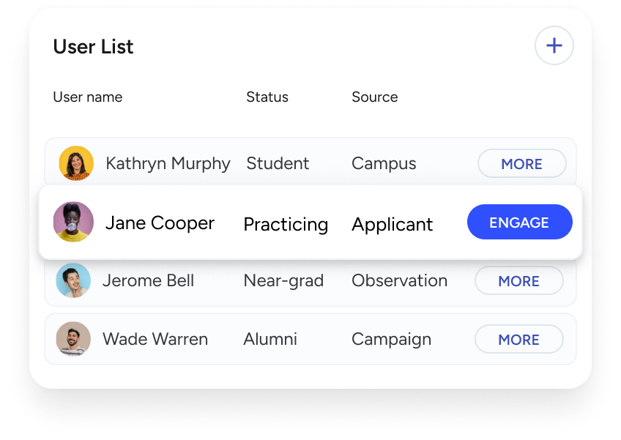Click the blue ENGAGE button
The height and width of the screenshot is (440, 621).
point(520,222)
